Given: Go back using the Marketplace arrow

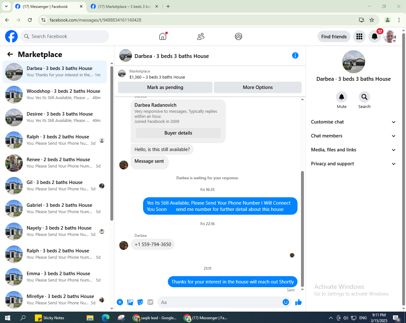Looking at the screenshot, I should click(10, 54).
